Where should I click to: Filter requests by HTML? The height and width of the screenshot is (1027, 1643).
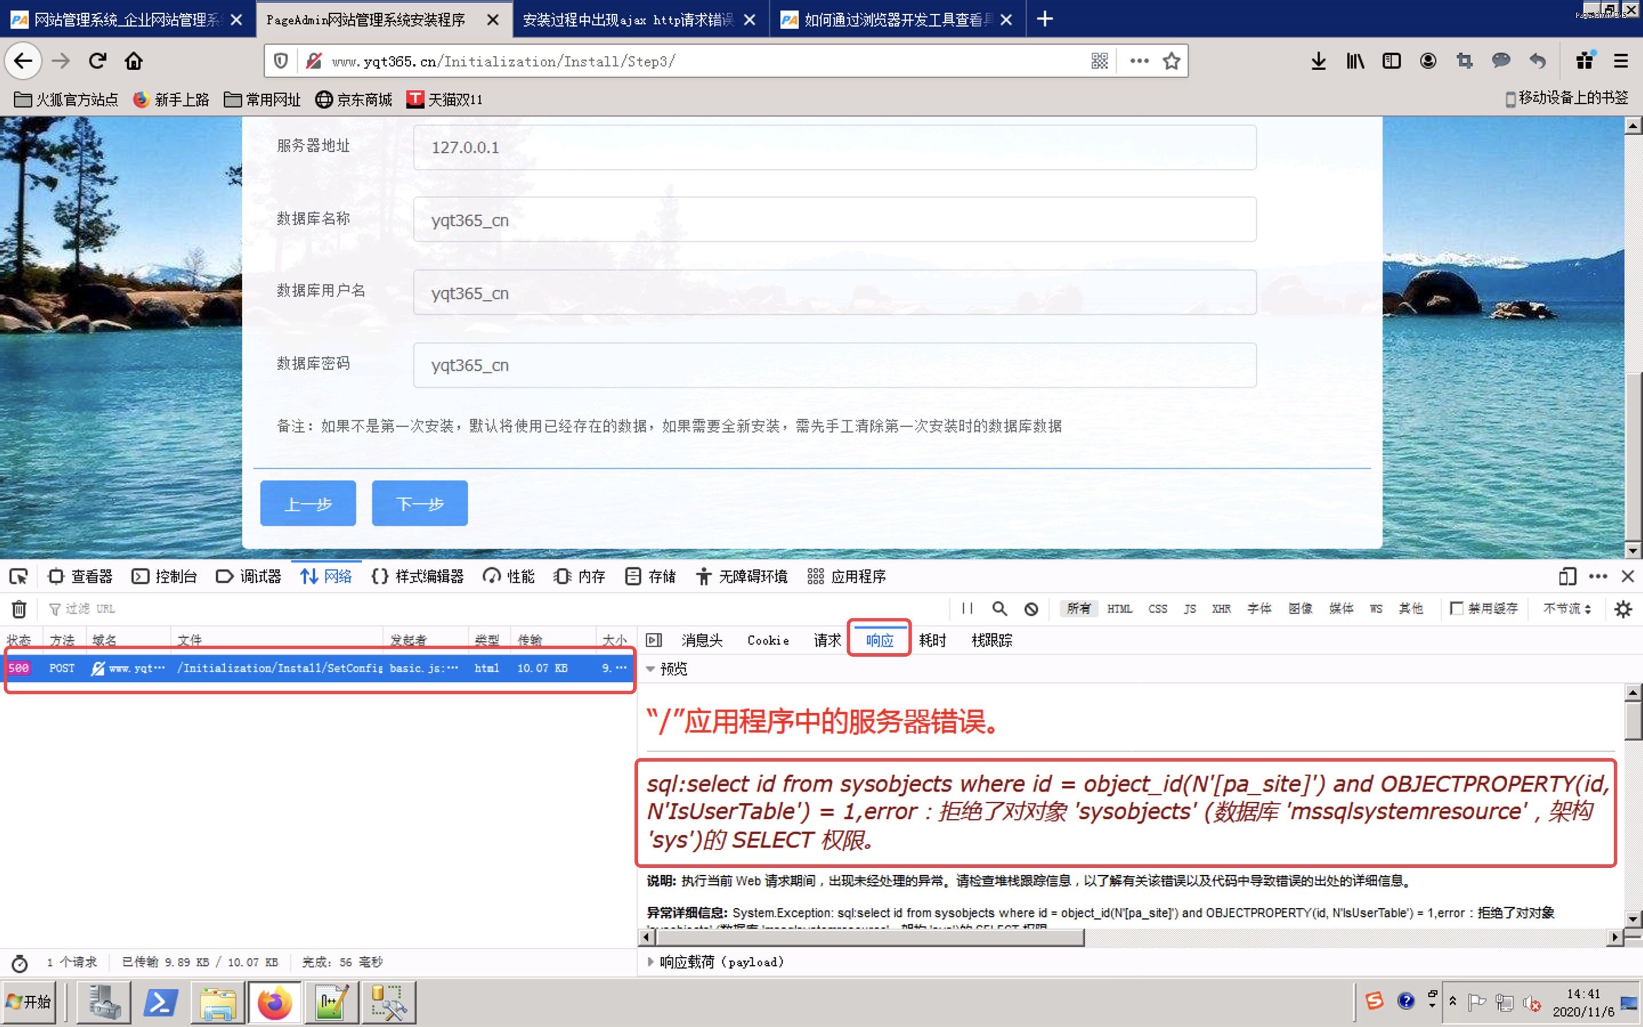(1119, 609)
